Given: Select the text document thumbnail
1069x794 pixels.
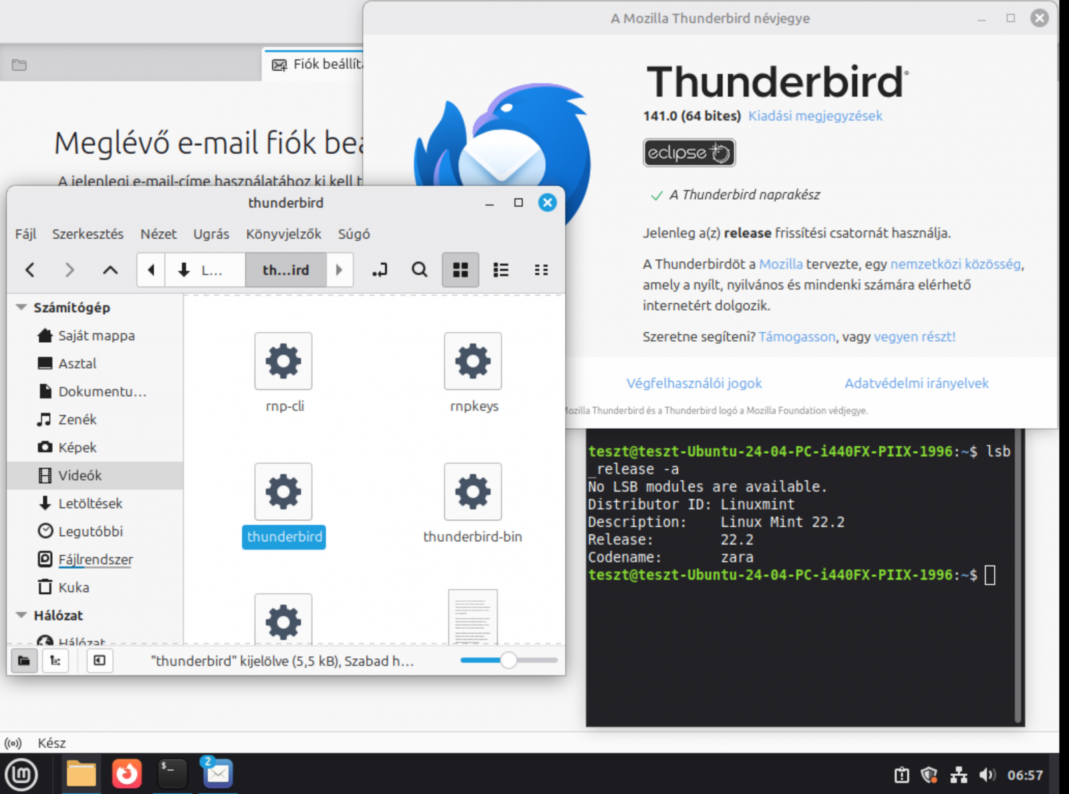Looking at the screenshot, I should 473,616.
